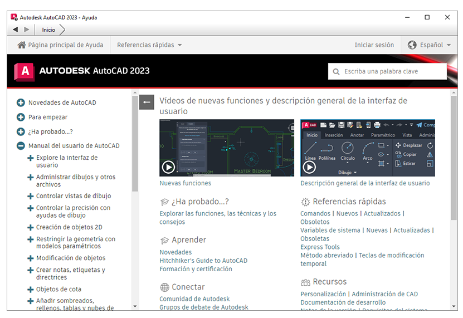Click the home icon in help toolbar
463x318 pixels.
point(22,45)
